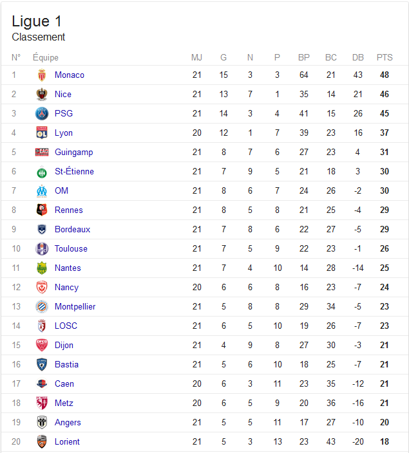Image resolution: width=409 pixels, height=453 pixels.
Task: Click the Équipe column header
Action: click(x=46, y=57)
